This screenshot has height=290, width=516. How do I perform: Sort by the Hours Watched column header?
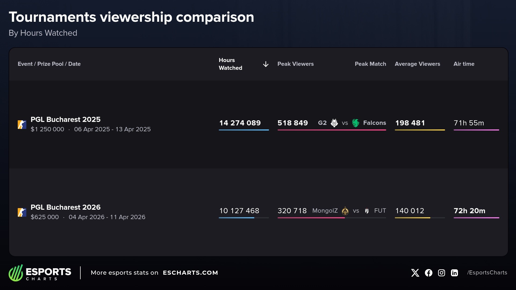[x=231, y=64]
